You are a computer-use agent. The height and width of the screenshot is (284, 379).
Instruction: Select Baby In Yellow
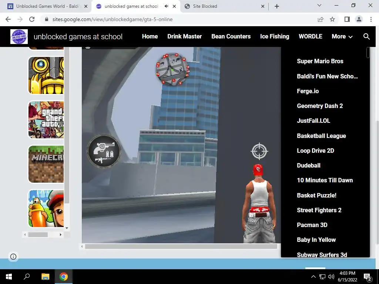[x=316, y=240]
